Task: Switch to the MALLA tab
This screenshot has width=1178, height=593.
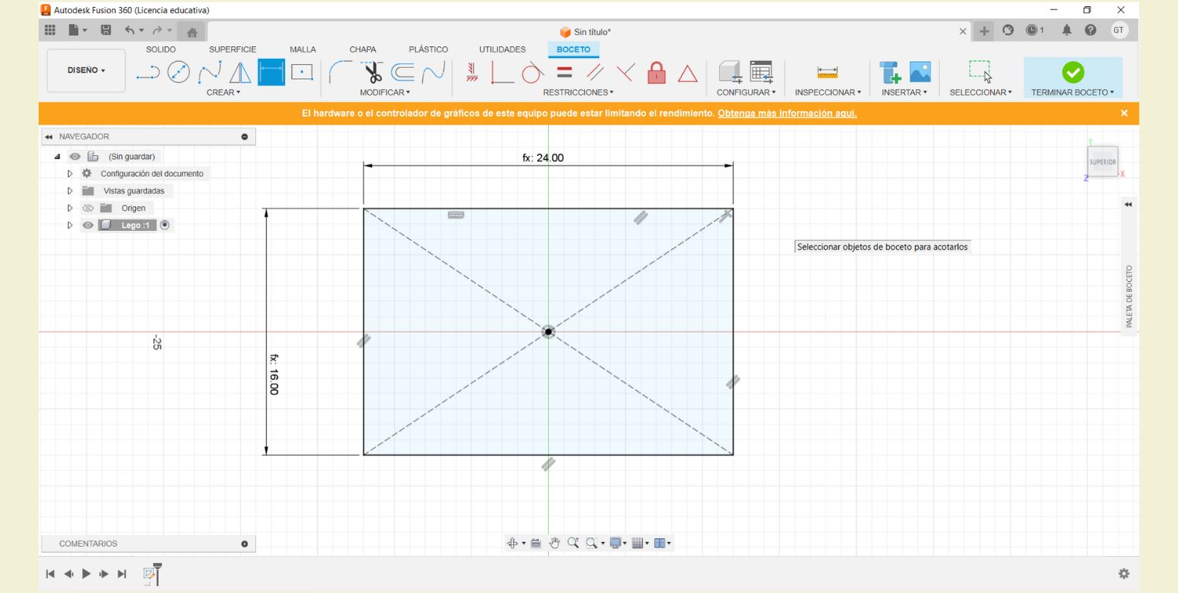Action: (303, 49)
